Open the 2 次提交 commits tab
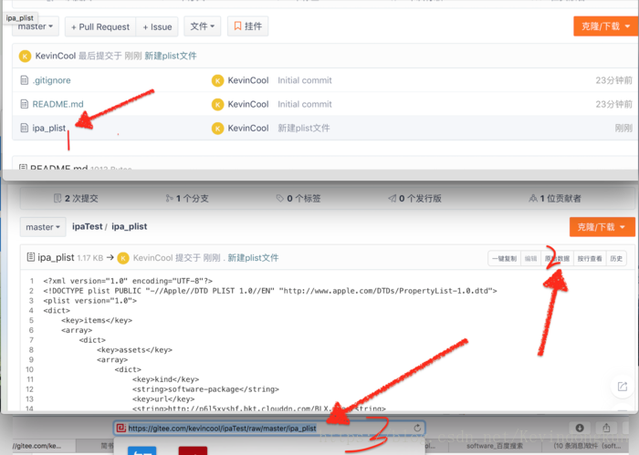 pos(76,198)
